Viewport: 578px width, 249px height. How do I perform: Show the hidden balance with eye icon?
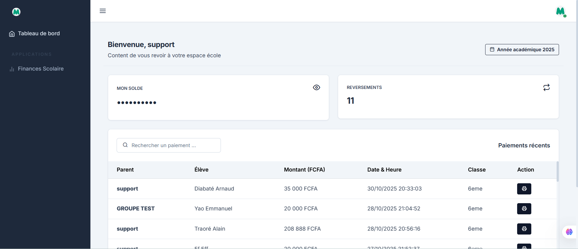[x=316, y=87]
